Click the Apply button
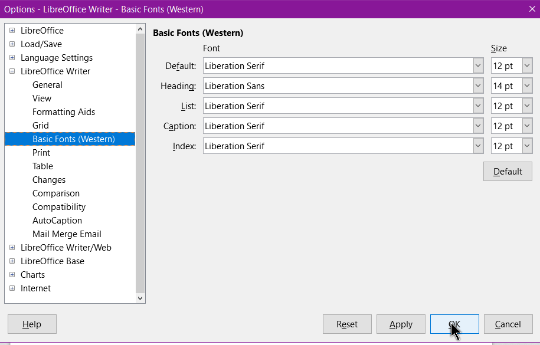540x345 pixels. (401, 324)
